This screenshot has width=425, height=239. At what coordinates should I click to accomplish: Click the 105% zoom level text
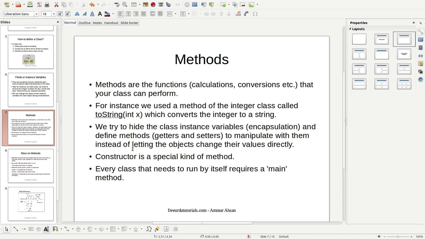click(419, 237)
